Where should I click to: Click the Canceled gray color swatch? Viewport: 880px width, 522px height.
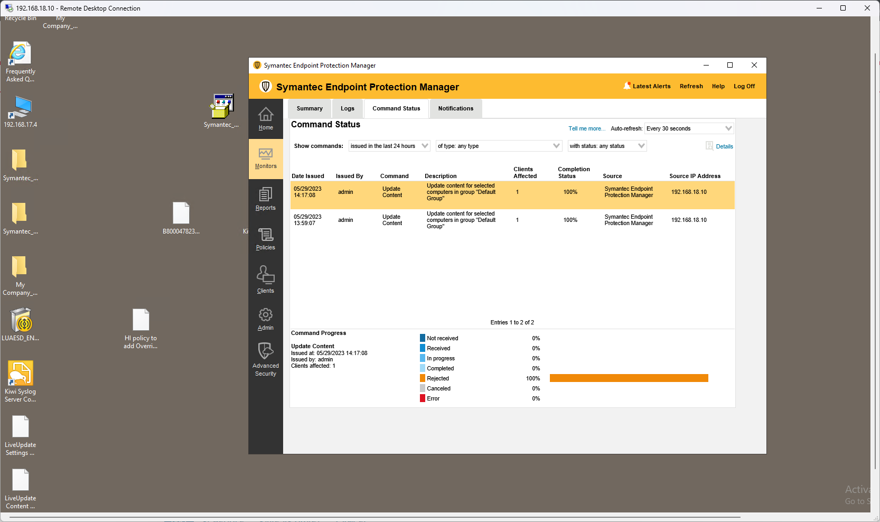(x=423, y=388)
